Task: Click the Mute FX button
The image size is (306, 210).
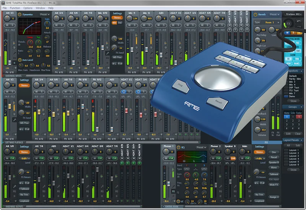Action: [274, 184]
